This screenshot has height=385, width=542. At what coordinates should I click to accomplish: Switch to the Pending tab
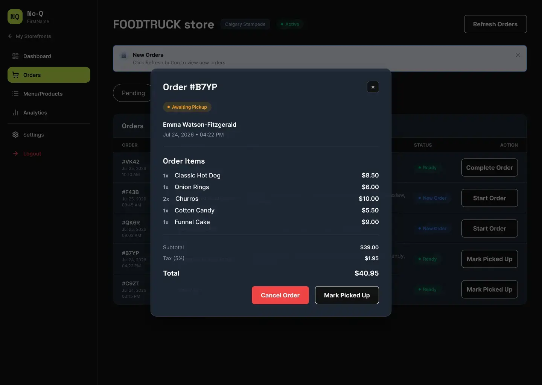[x=132, y=93]
